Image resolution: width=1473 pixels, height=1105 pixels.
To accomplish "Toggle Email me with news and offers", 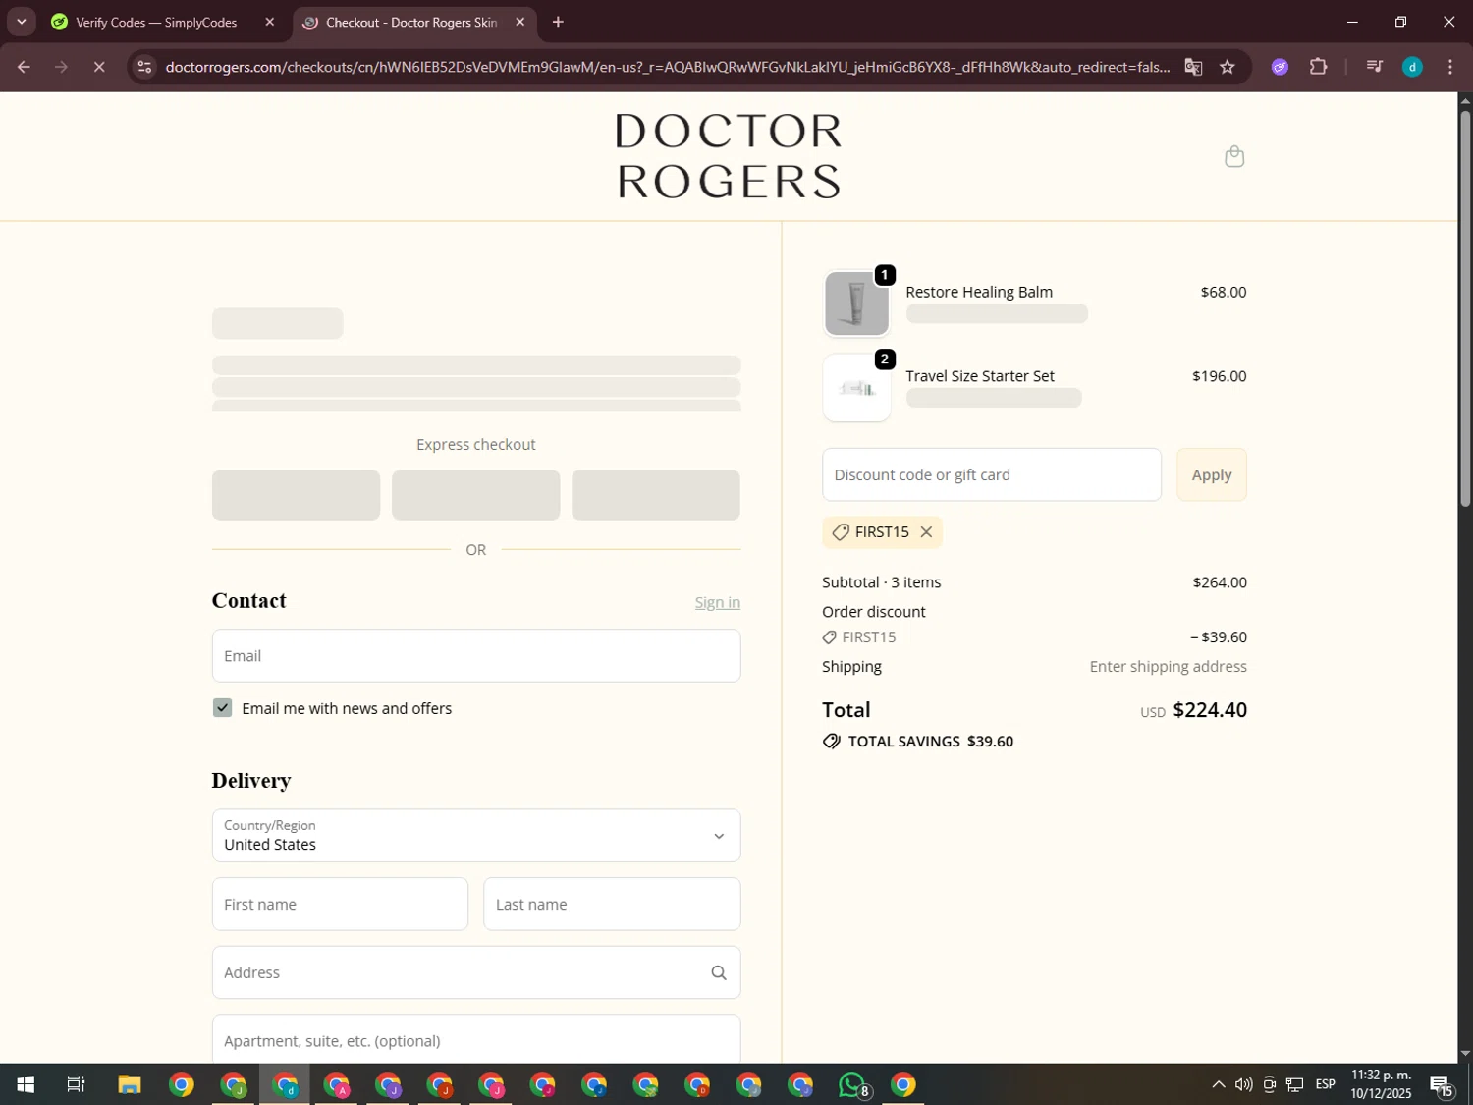I will pos(223,708).
